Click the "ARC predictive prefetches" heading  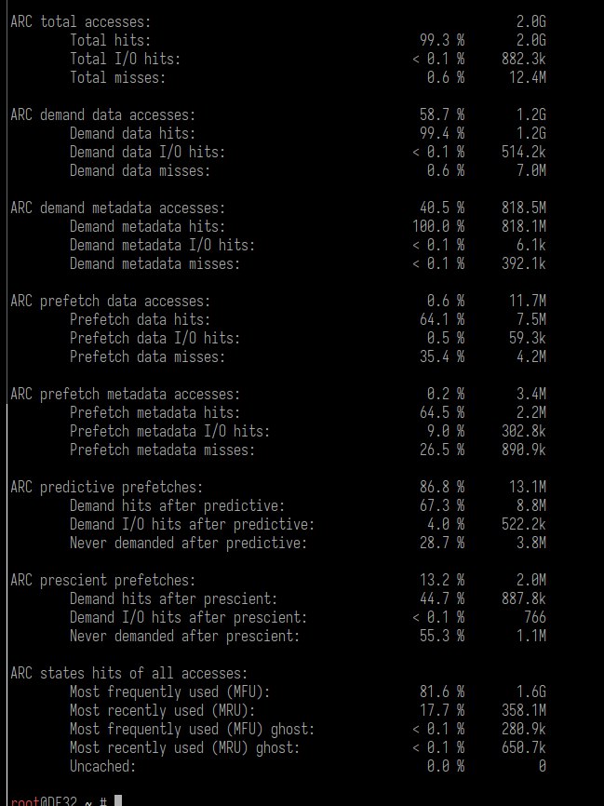click(x=106, y=487)
